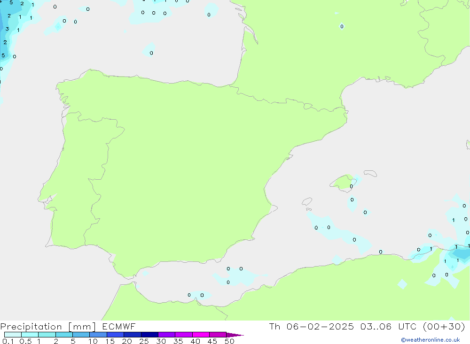Pick the 30–35 mm legend swatch
This screenshot has height=344, width=470.
tap(166, 335)
